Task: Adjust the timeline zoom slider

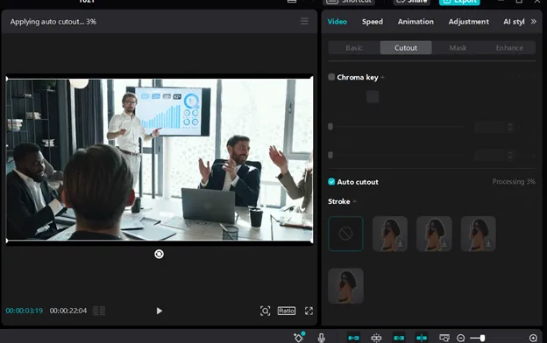Action: (482, 338)
